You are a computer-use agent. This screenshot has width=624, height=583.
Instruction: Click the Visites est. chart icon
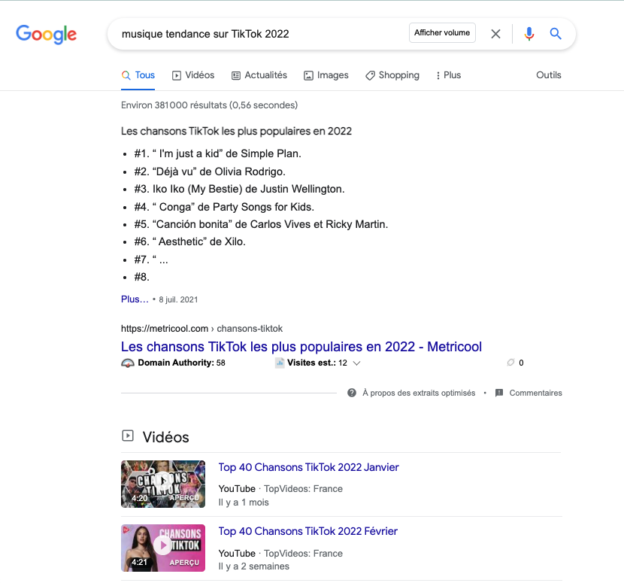click(280, 363)
